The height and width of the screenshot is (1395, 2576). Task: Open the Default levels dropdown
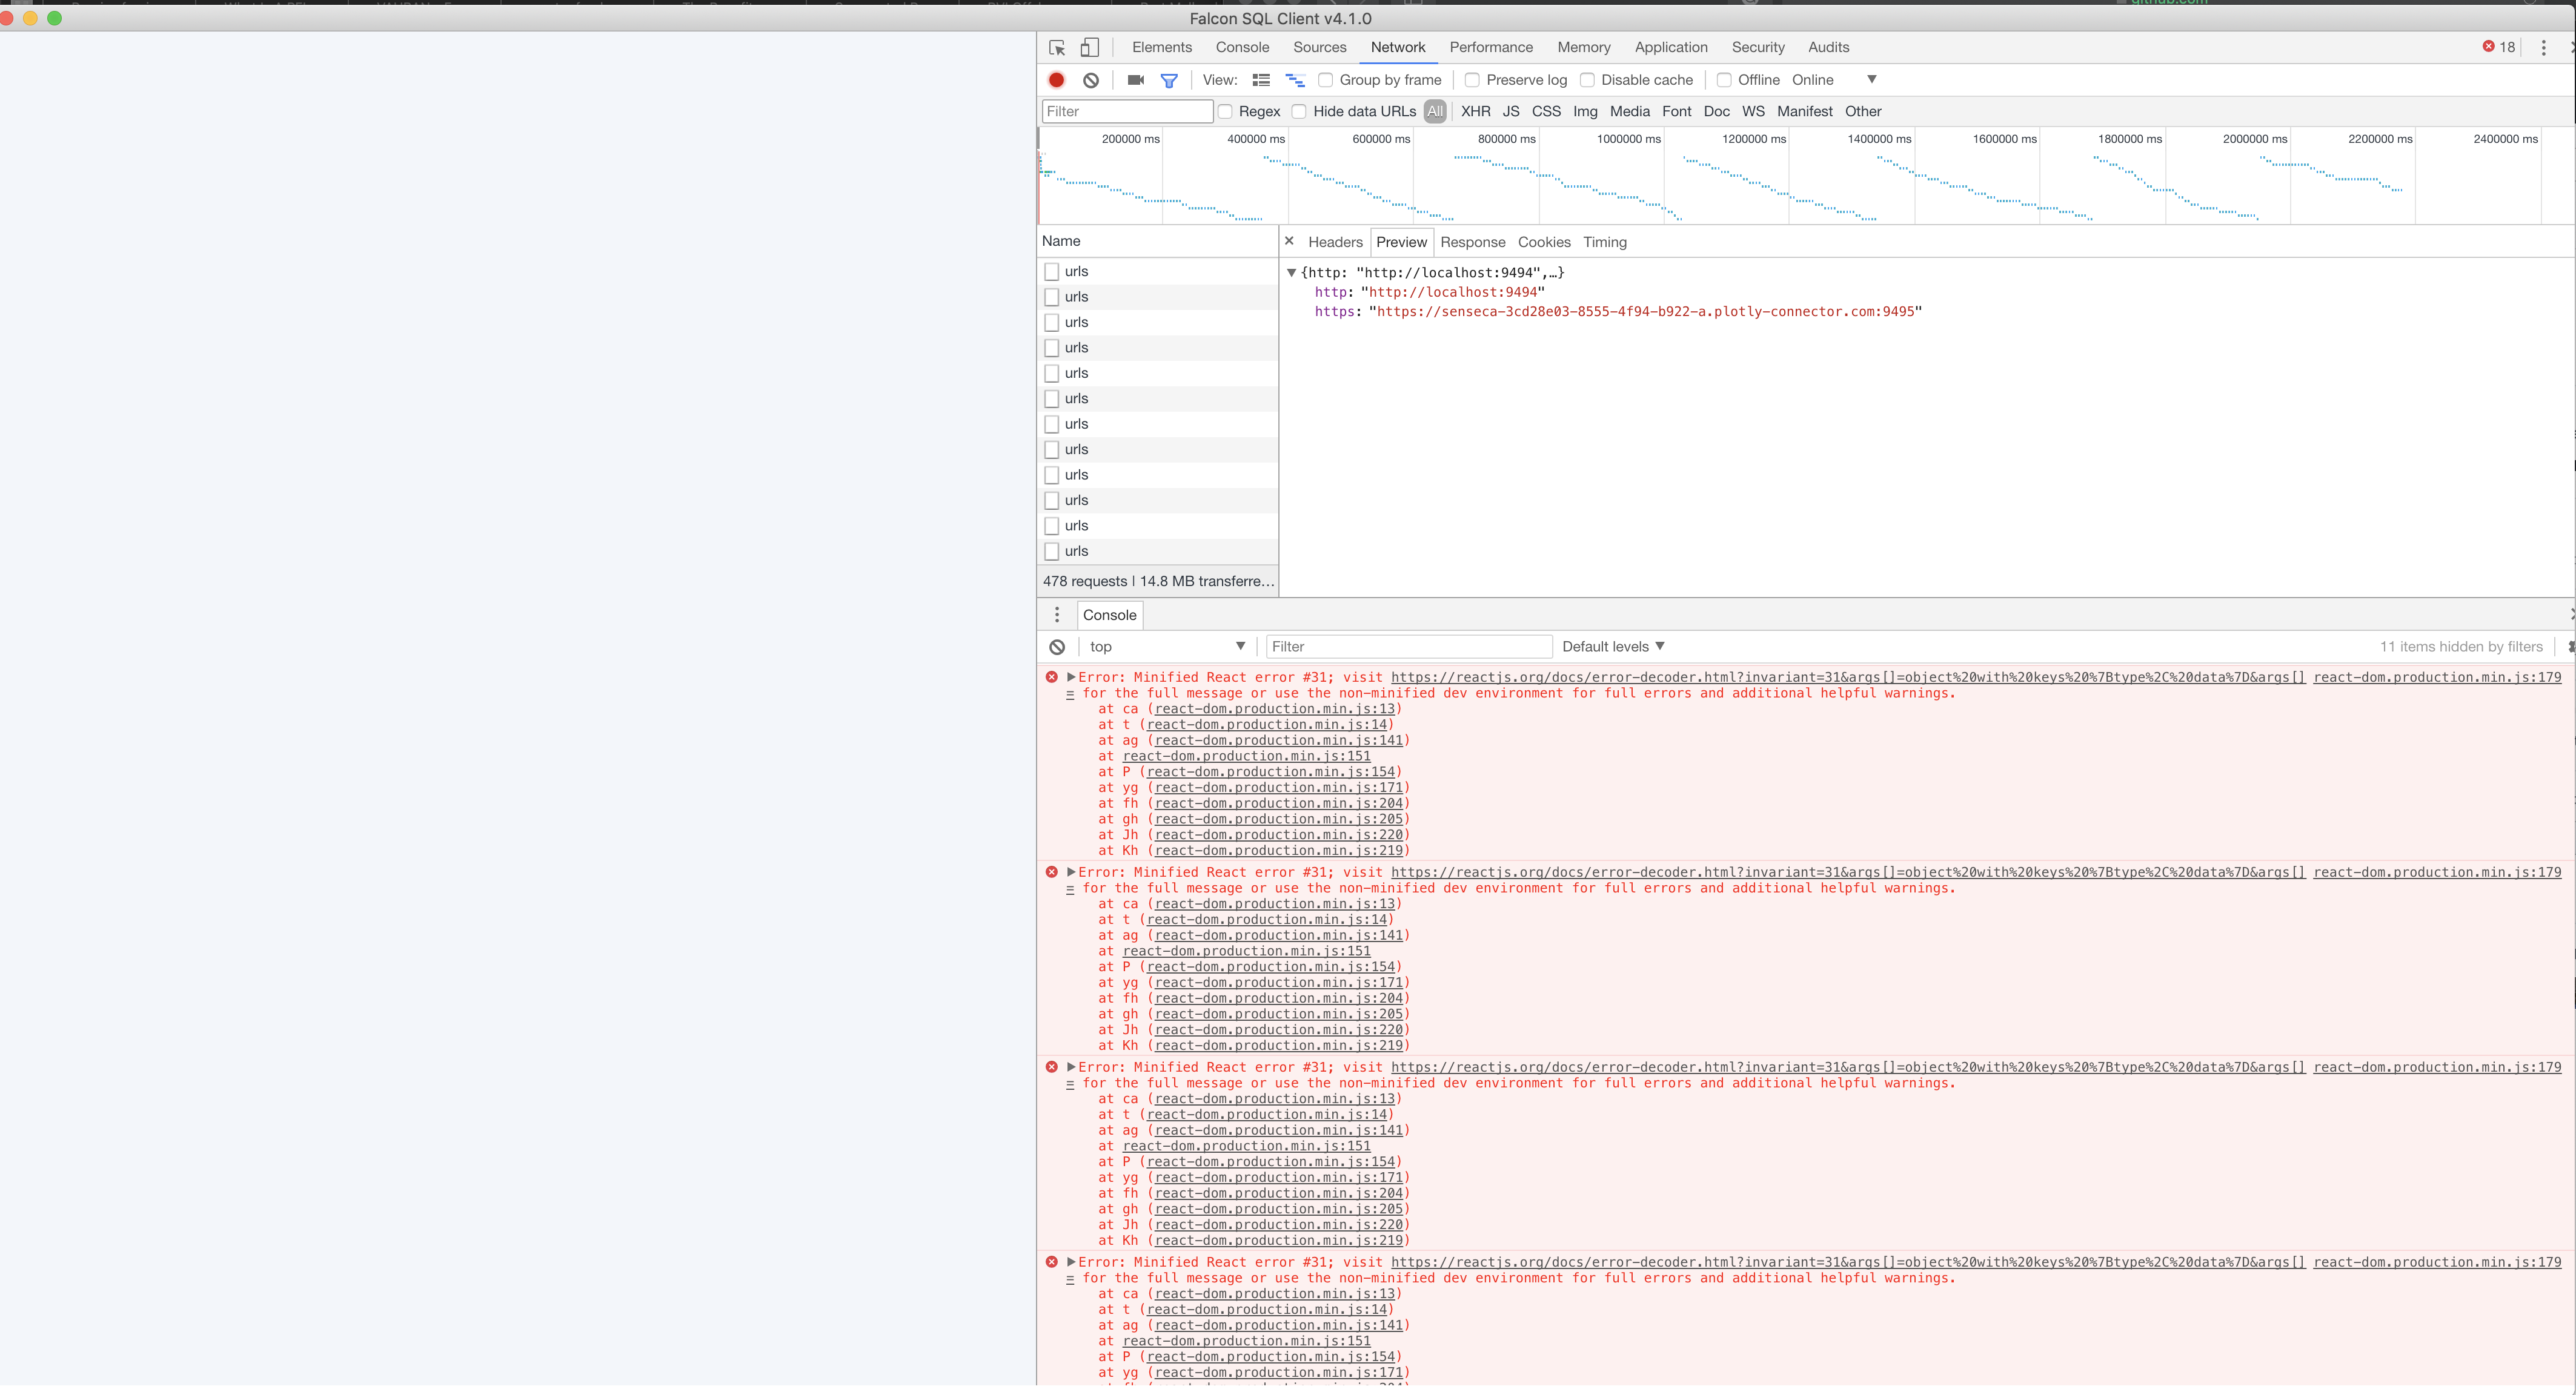pyautogui.click(x=1612, y=645)
